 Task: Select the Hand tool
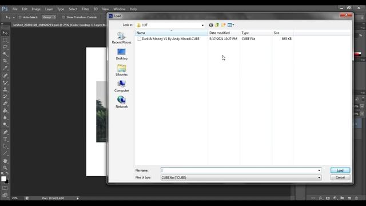point(5,161)
